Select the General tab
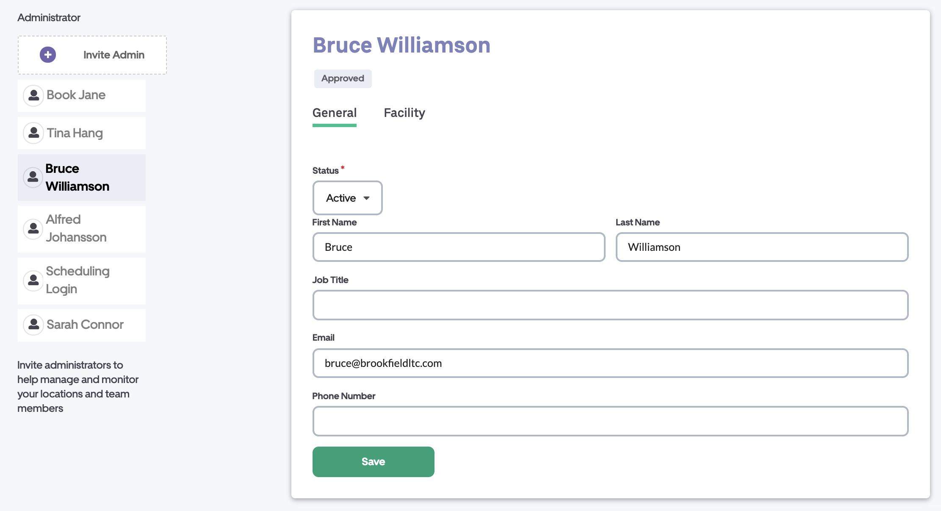 pyautogui.click(x=334, y=113)
